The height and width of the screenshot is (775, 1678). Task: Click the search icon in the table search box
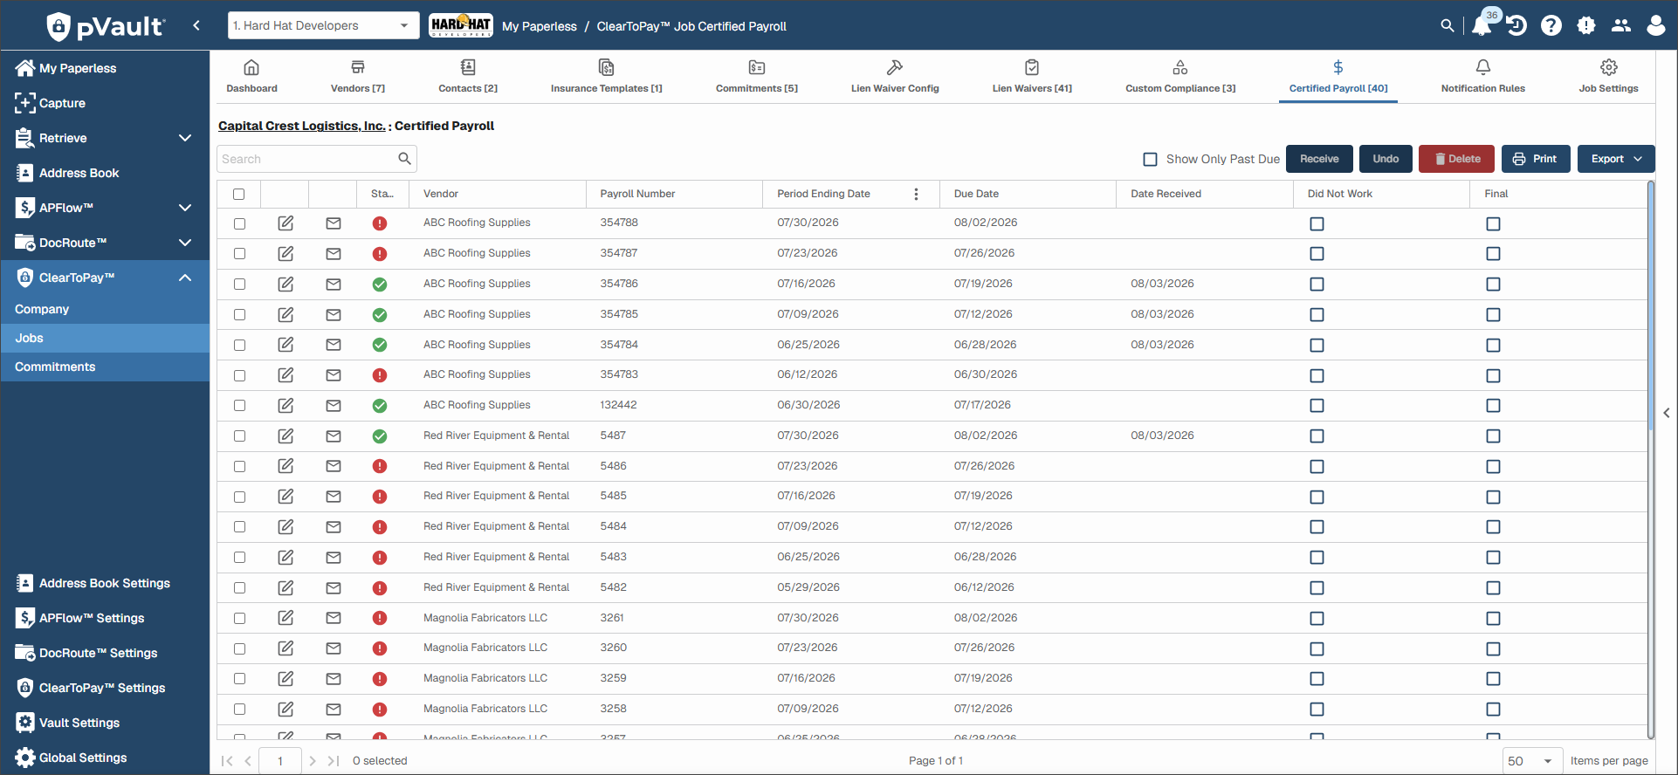click(404, 159)
